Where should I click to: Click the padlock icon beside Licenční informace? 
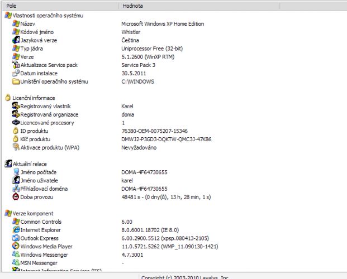tap(8, 98)
